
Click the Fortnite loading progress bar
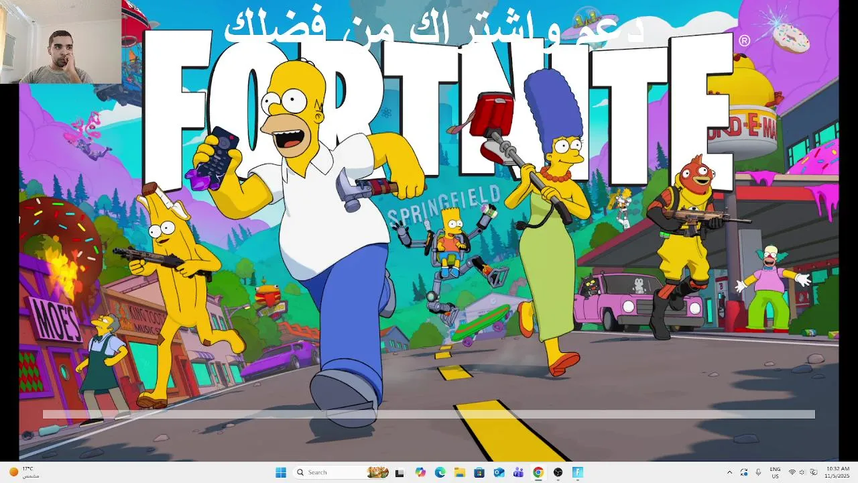[429, 415]
